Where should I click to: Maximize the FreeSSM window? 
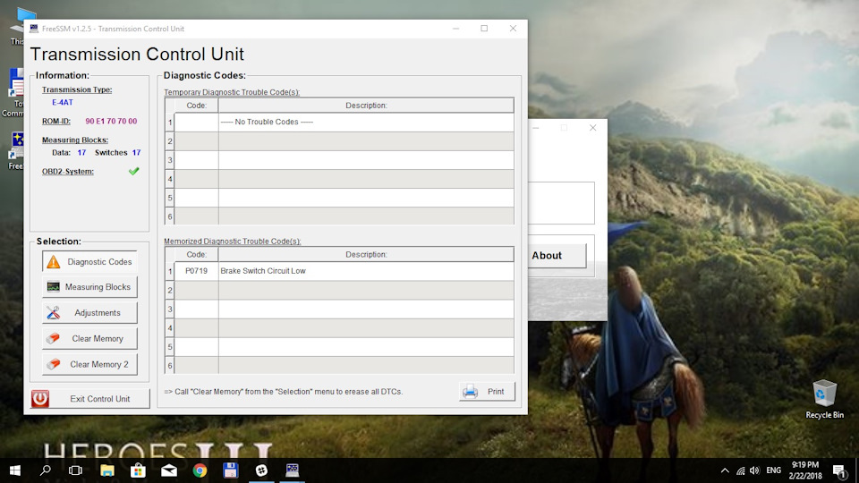click(484, 29)
